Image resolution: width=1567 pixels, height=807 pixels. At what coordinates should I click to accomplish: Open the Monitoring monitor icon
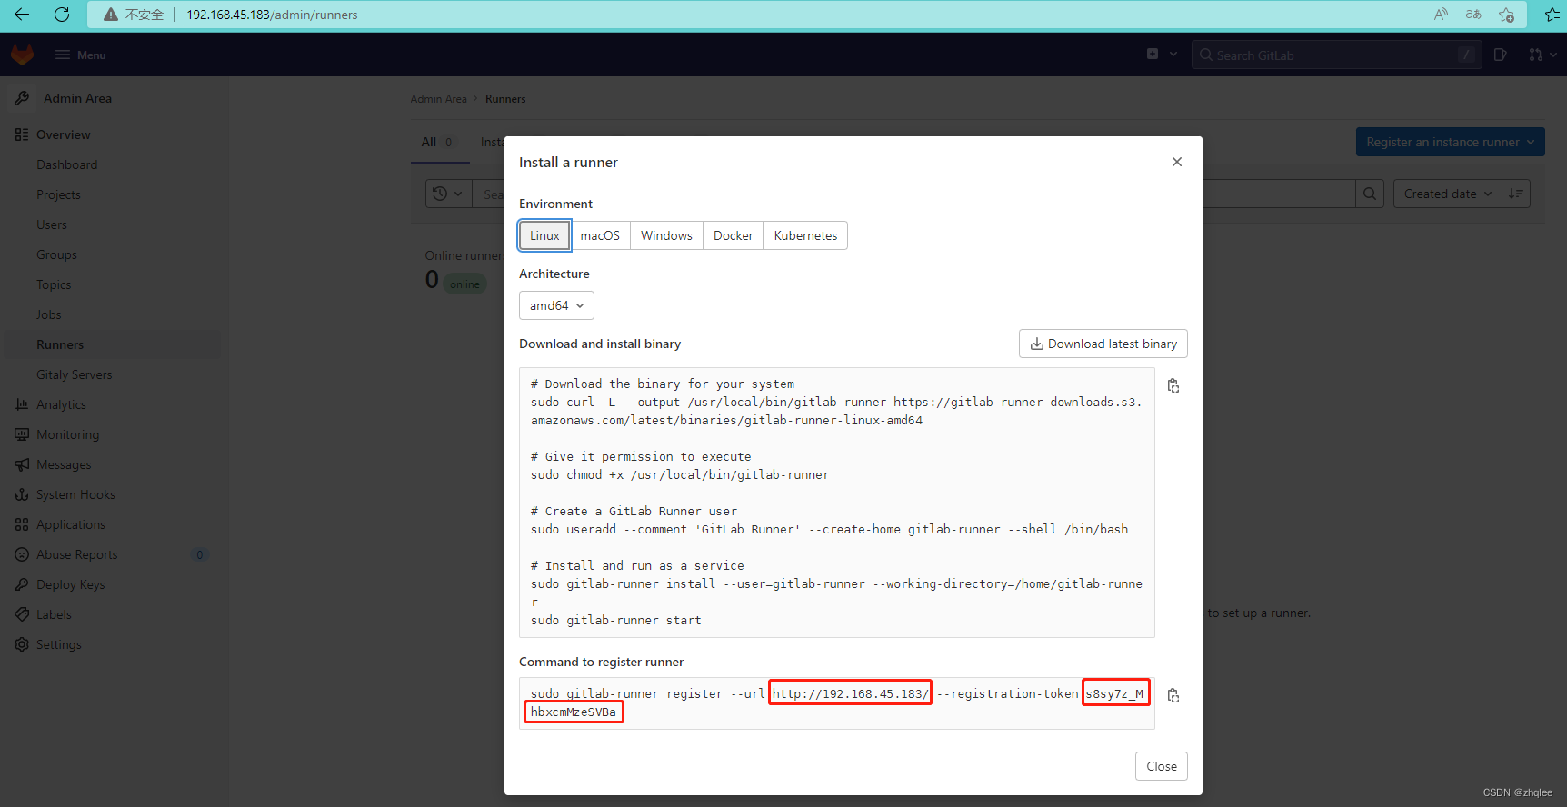(22, 434)
